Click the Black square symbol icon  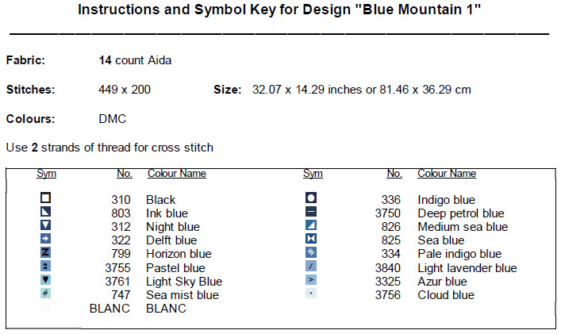coord(46,198)
